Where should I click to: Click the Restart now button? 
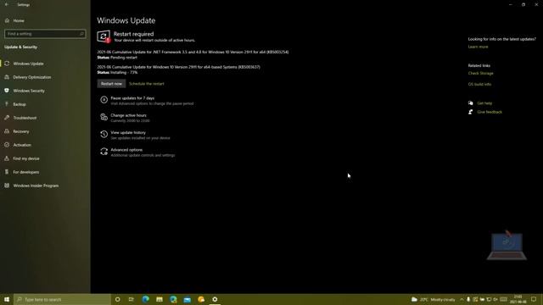pos(111,84)
